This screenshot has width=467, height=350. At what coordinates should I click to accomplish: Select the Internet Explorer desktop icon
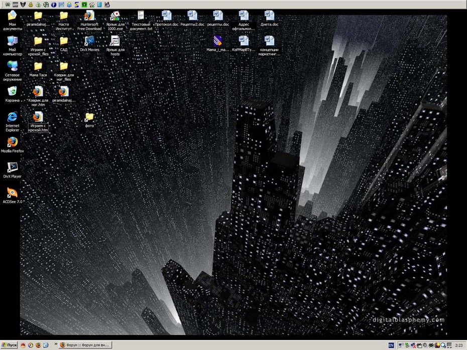(x=12, y=121)
